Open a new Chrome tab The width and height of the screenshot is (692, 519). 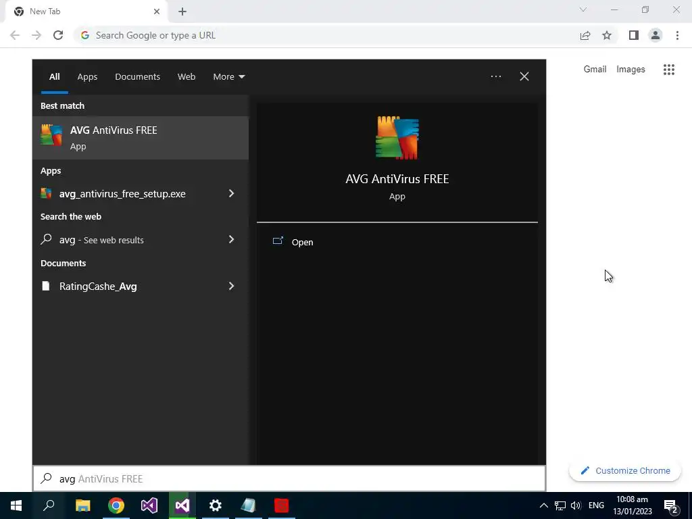182,11
